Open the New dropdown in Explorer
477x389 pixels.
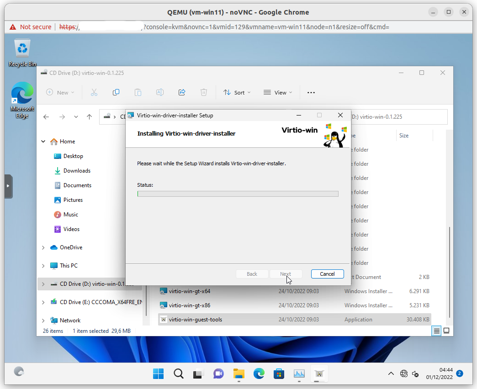(x=60, y=92)
